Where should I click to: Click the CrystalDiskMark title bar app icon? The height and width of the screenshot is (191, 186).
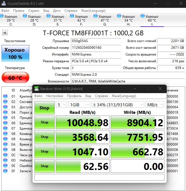[37, 89]
